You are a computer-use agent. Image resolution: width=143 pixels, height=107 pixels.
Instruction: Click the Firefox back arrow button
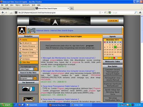[3, 13]
